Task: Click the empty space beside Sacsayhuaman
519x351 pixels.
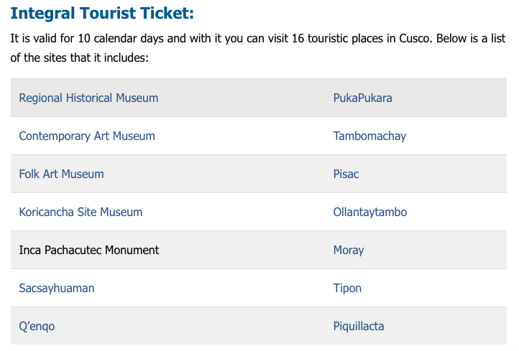Action: 212,289
